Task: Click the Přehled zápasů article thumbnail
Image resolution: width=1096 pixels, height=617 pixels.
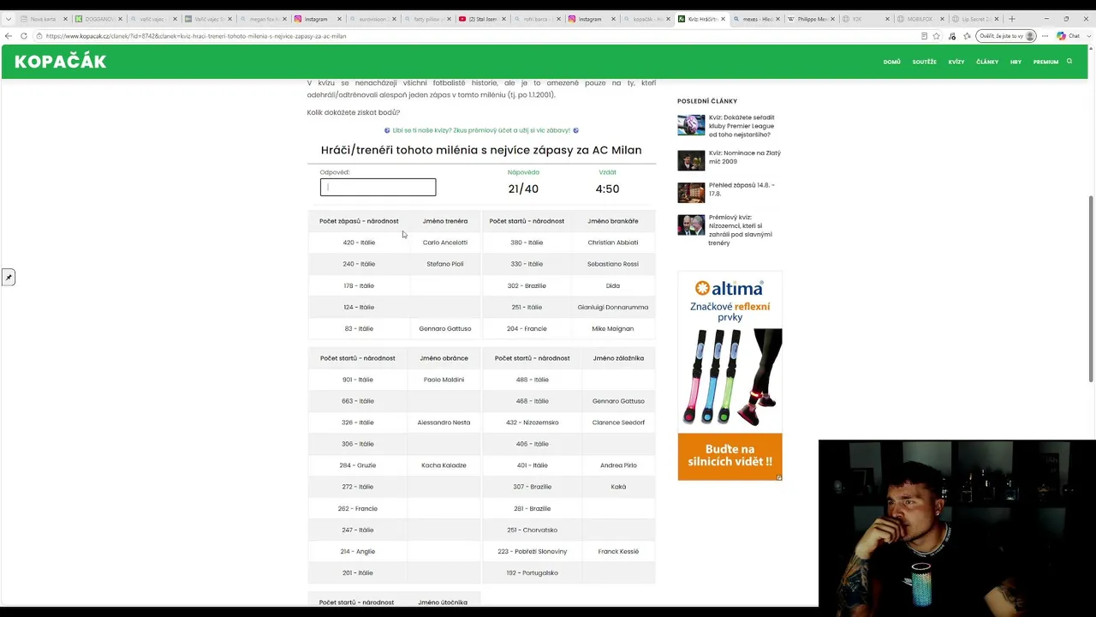Action: pyautogui.click(x=691, y=192)
